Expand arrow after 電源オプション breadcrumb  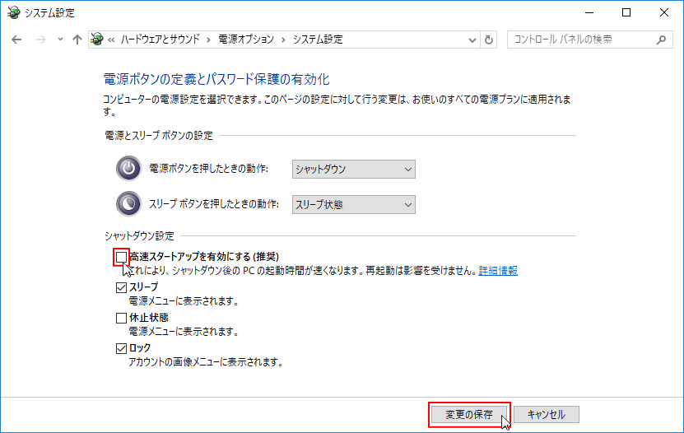[x=283, y=40]
